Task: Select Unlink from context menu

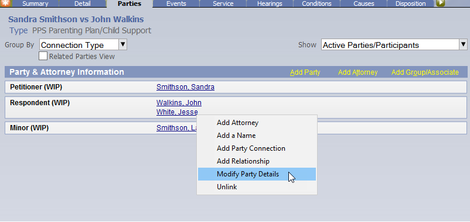Action: coord(257,187)
